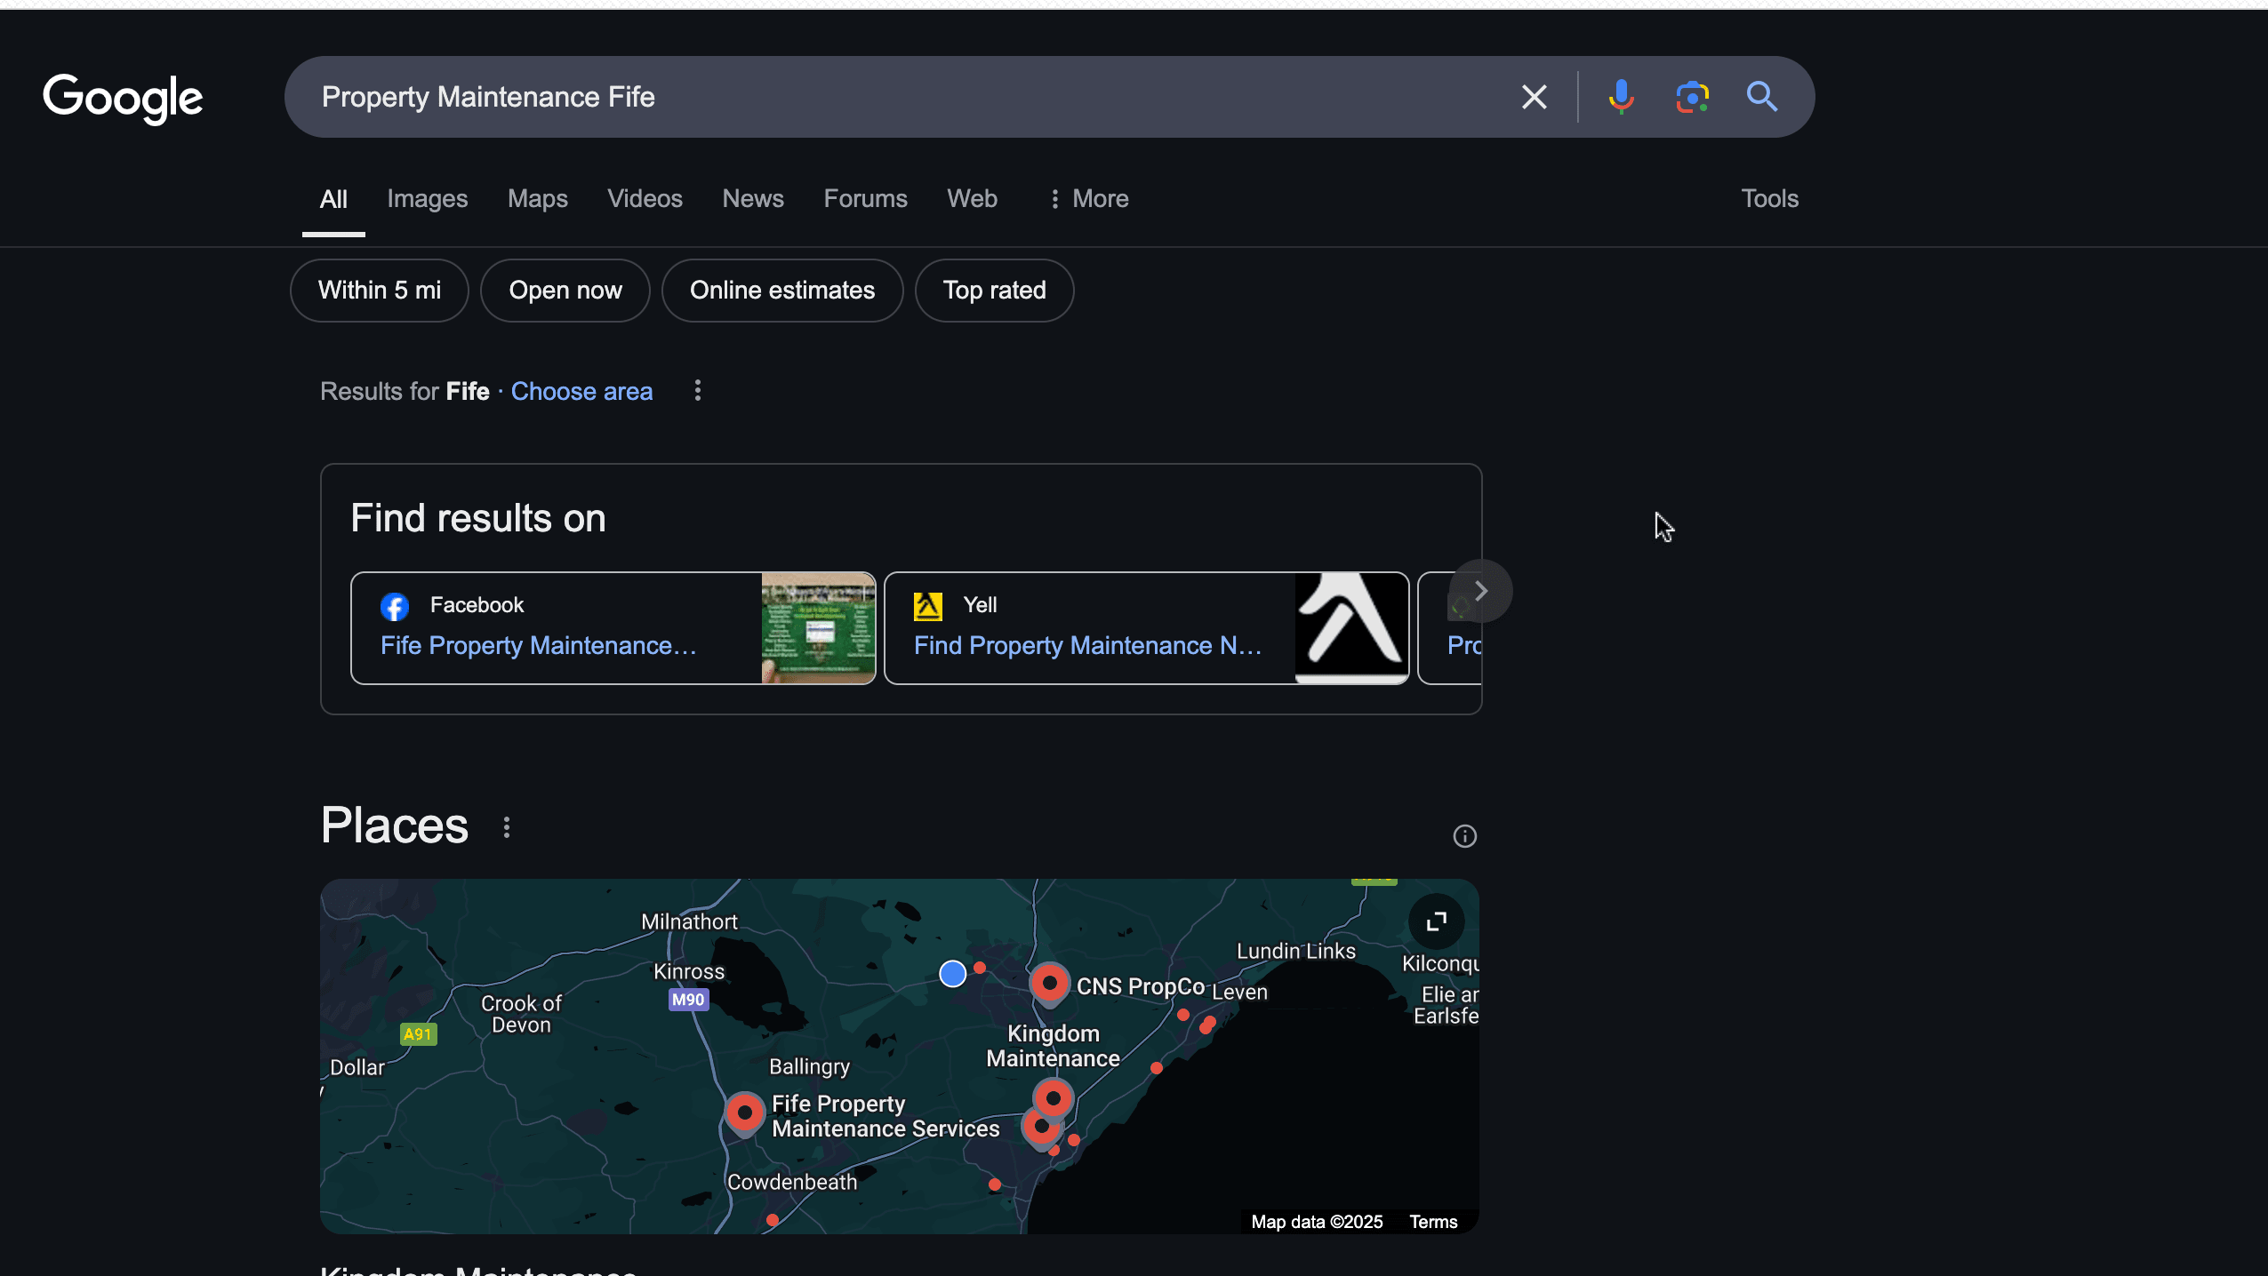Click the Dollar label on map

click(x=357, y=1068)
